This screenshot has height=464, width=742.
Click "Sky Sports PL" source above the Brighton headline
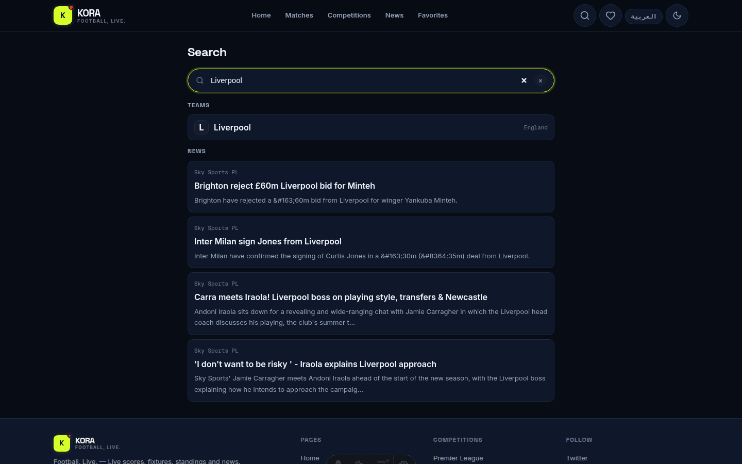click(216, 172)
